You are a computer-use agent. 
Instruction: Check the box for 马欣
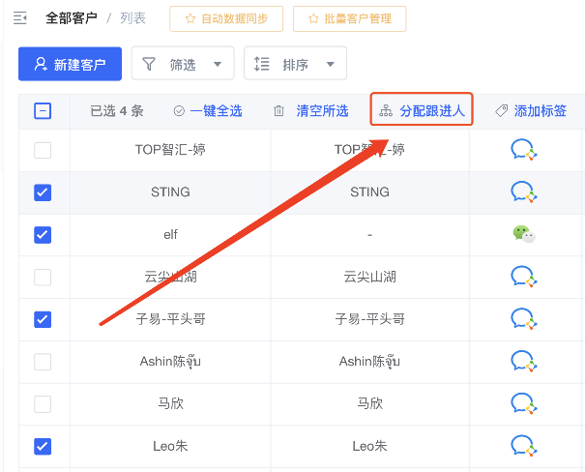[x=43, y=404]
